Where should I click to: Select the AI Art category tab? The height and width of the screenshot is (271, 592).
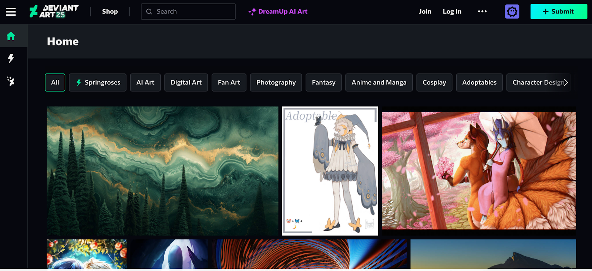[x=145, y=82]
